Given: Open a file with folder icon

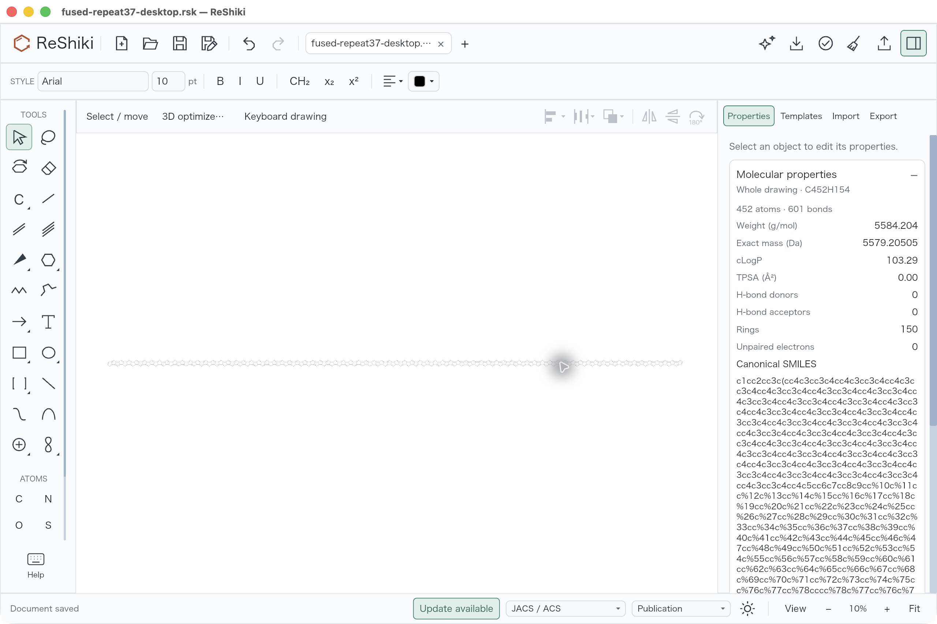Looking at the screenshot, I should click(x=150, y=43).
